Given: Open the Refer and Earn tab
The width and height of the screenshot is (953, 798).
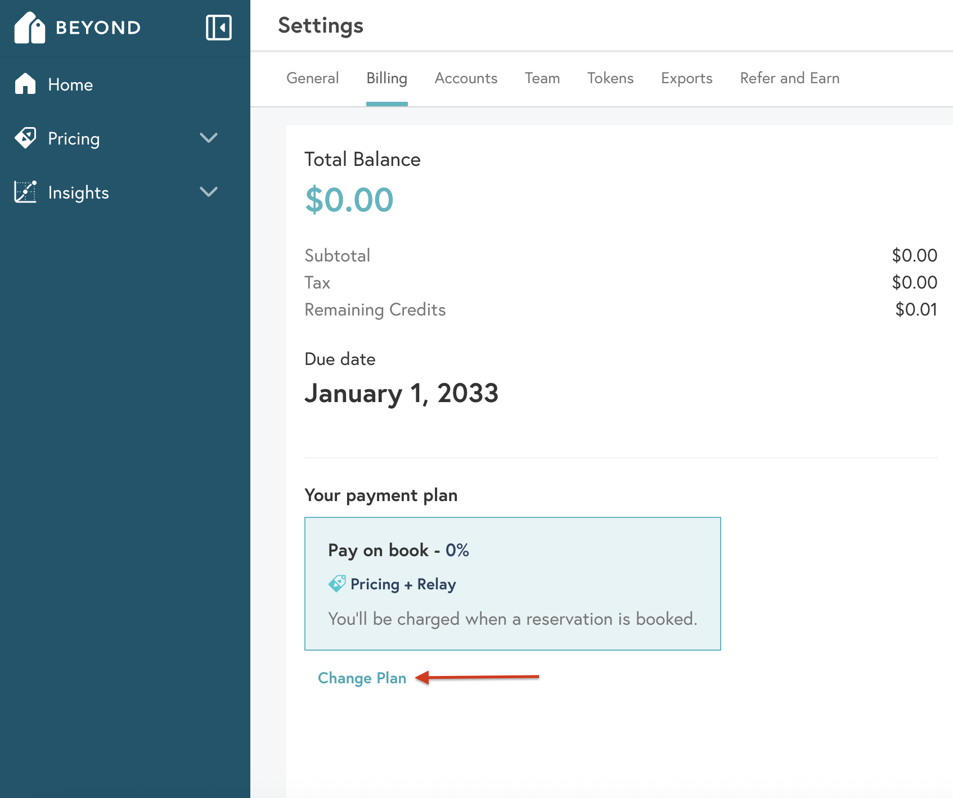Looking at the screenshot, I should 789,79.
